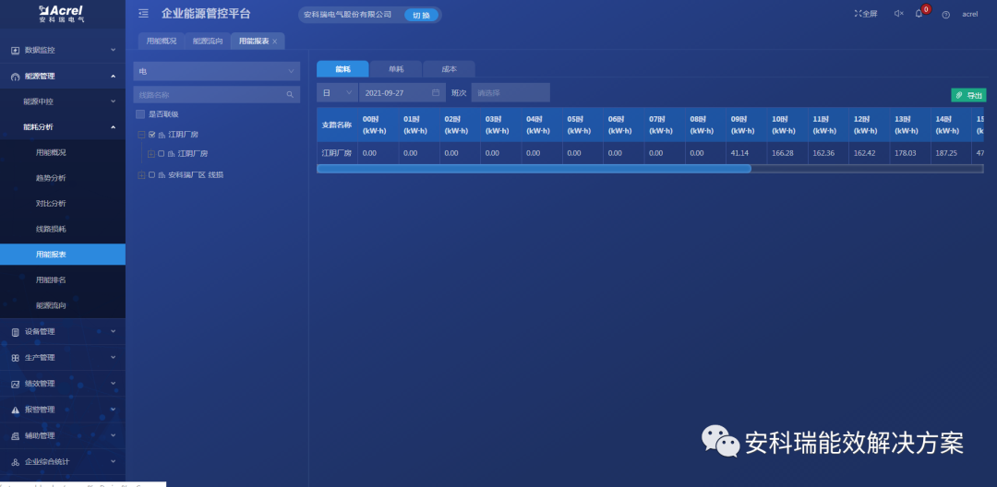Click building icon of checked 江阴厂房 node
Viewport: 997px width, 487px height.
click(x=162, y=135)
